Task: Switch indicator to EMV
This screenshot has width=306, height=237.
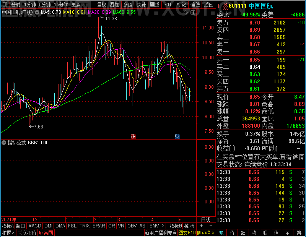Action: click(154, 226)
